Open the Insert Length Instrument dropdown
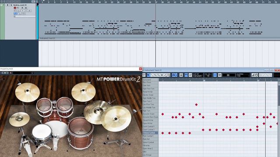This screenshot has width=280, height=157. (x=198, y=75)
